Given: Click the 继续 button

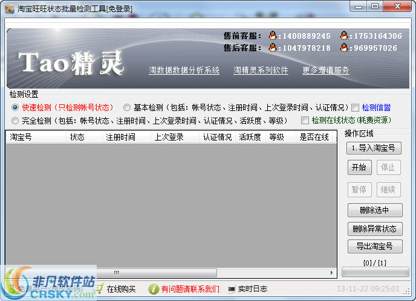Looking at the screenshot, I should (x=388, y=189).
